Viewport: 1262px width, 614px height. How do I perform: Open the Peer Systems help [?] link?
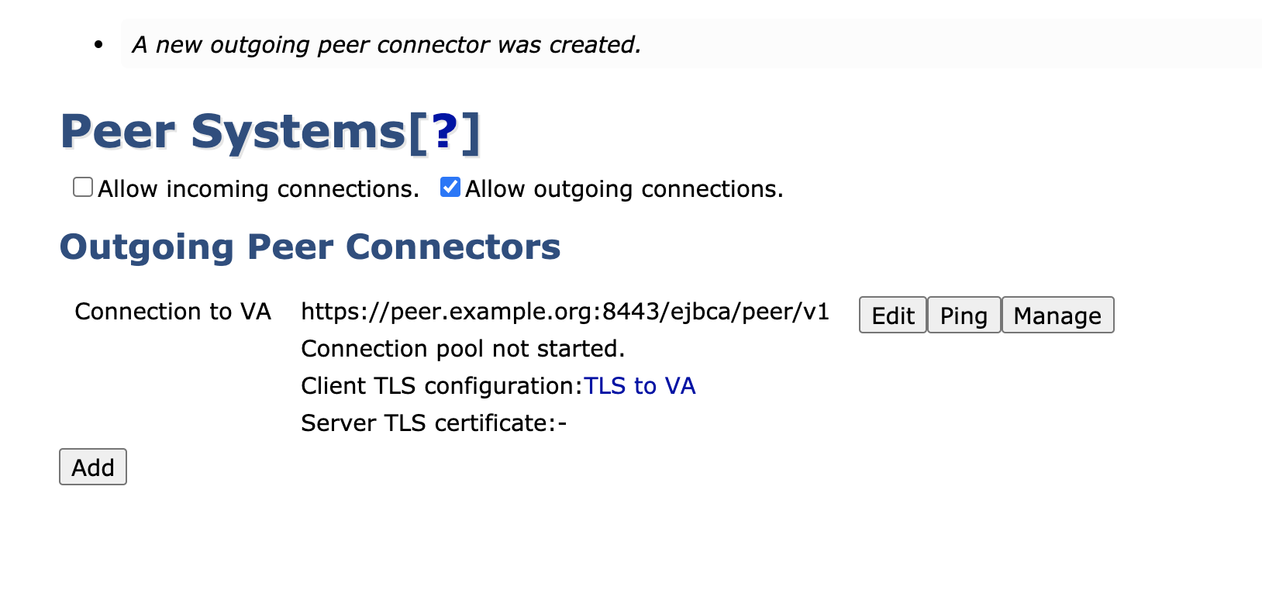pyautogui.click(x=444, y=133)
